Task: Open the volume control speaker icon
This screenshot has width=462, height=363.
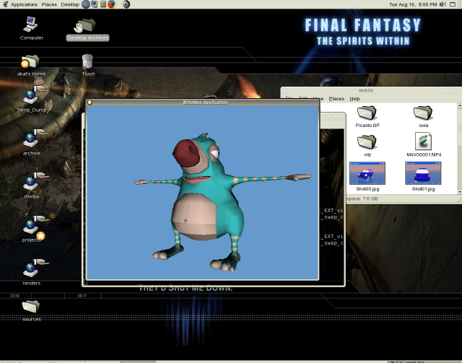Action: coord(443,4)
